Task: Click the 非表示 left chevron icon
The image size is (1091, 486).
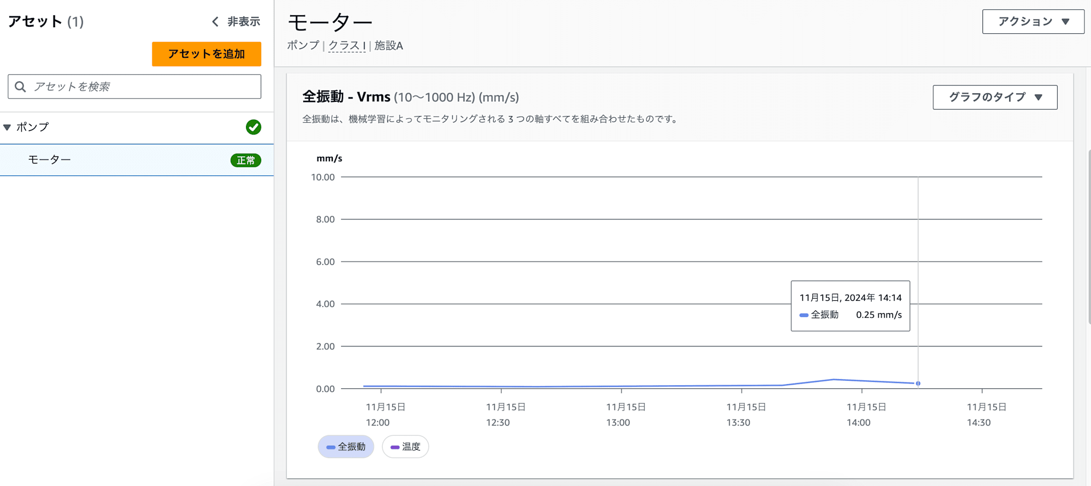Action: (215, 22)
